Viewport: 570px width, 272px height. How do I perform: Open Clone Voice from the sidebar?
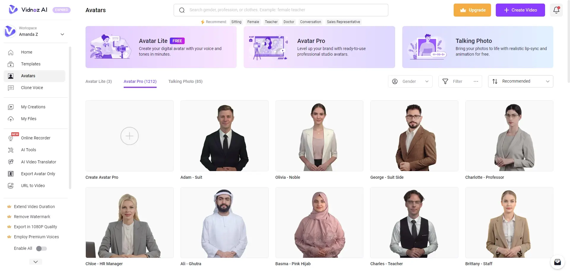coord(32,88)
